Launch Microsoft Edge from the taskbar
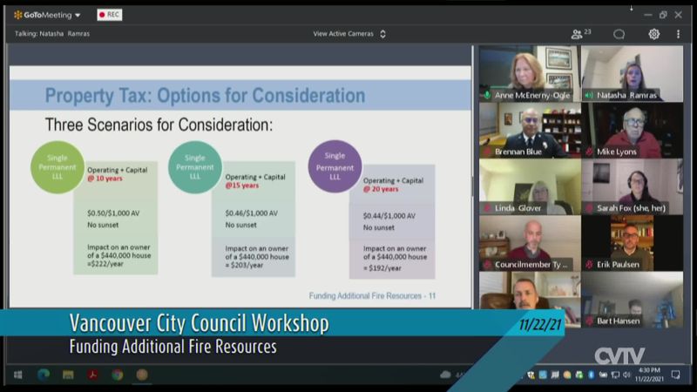This screenshot has height=392, width=697. (x=43, y=375)
